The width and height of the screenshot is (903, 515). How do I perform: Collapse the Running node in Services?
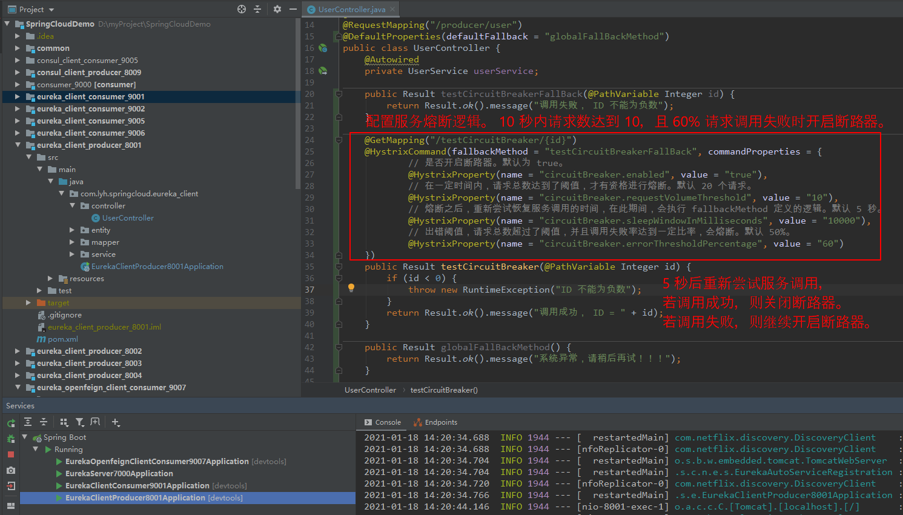tap(36, 449)
